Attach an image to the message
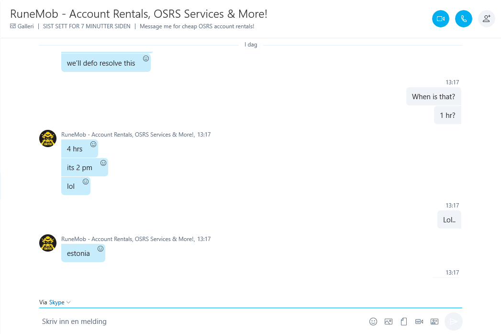The image size is (501, 334). [389, 322]
